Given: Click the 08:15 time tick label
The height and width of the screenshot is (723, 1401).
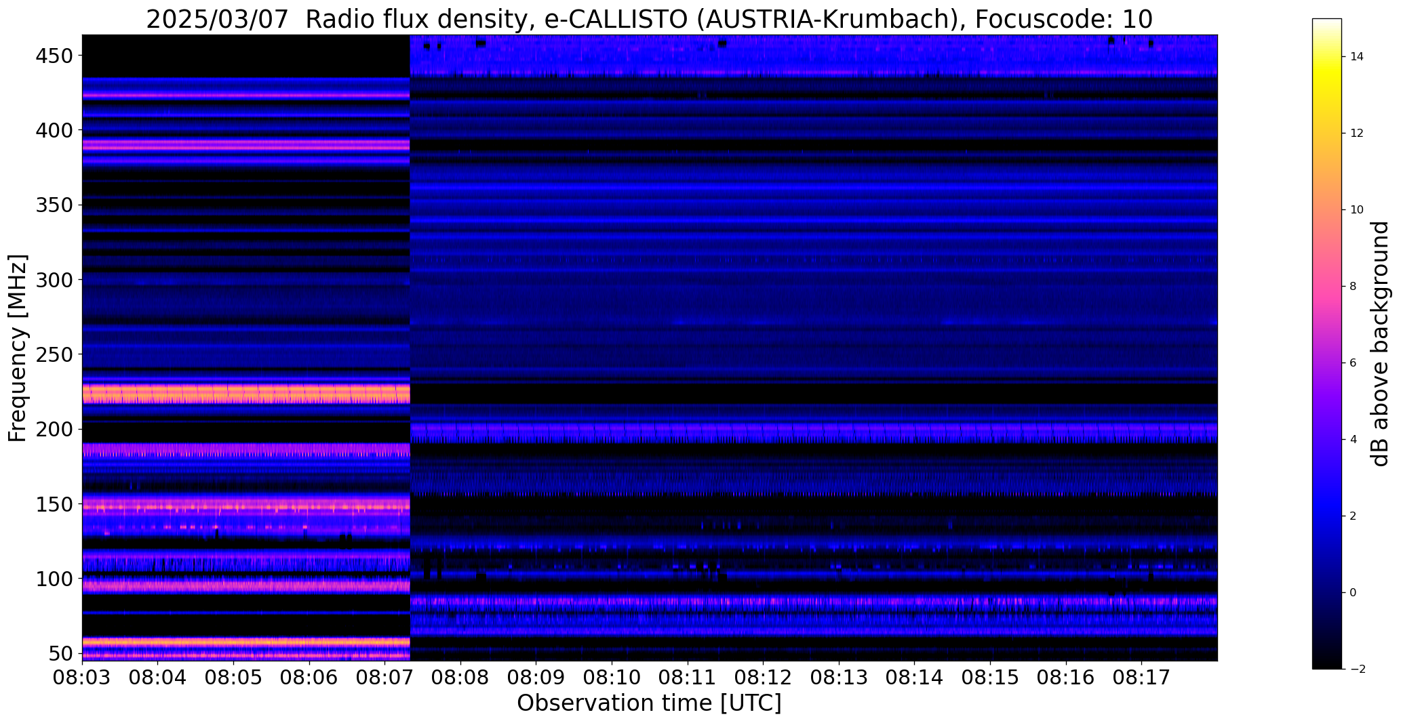Looking at the screenshot, I should click(990, 678).
